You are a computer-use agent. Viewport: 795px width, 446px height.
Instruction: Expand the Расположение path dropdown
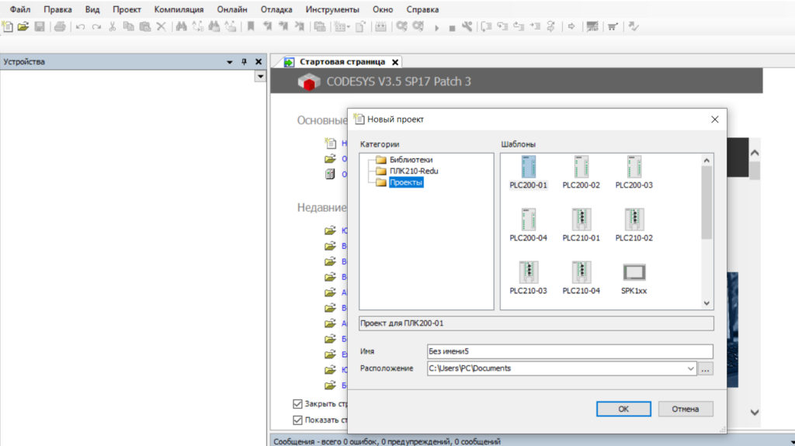pos(690,368)
